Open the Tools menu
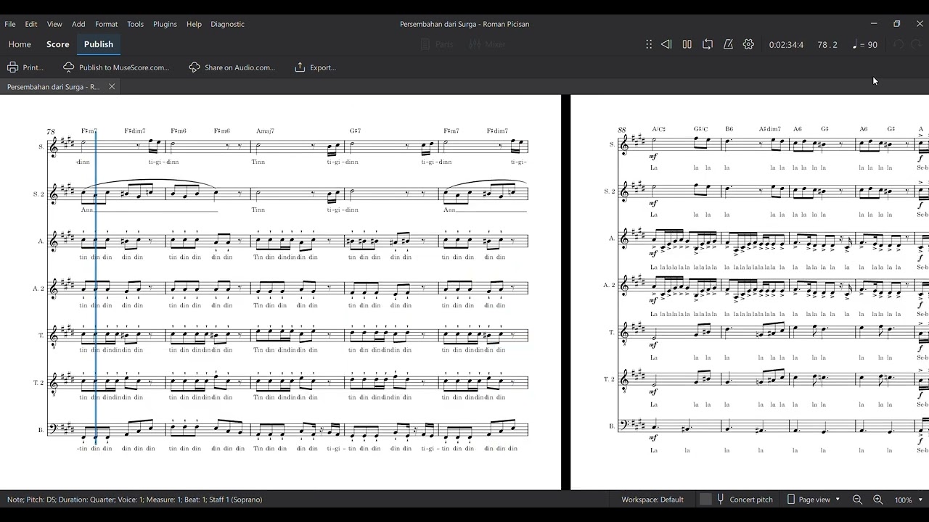Viewport: 929px width, 522px height. pos(135,24)
